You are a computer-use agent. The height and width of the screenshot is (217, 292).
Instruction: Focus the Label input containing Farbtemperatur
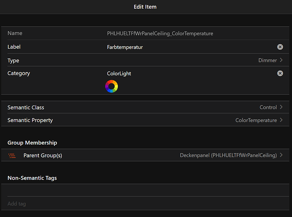tap(187, 47)
